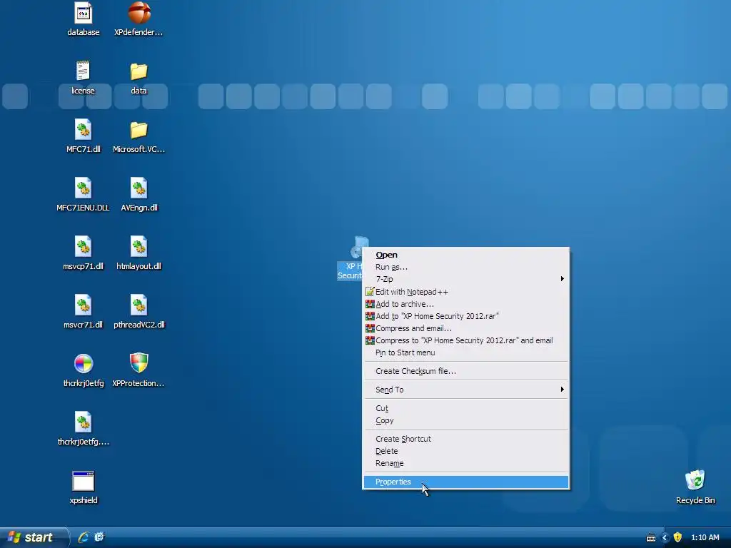The height and width of the screenshot is (548, 731).
Task: Choose Edit with Notepad++
Action: pos(465,292)
